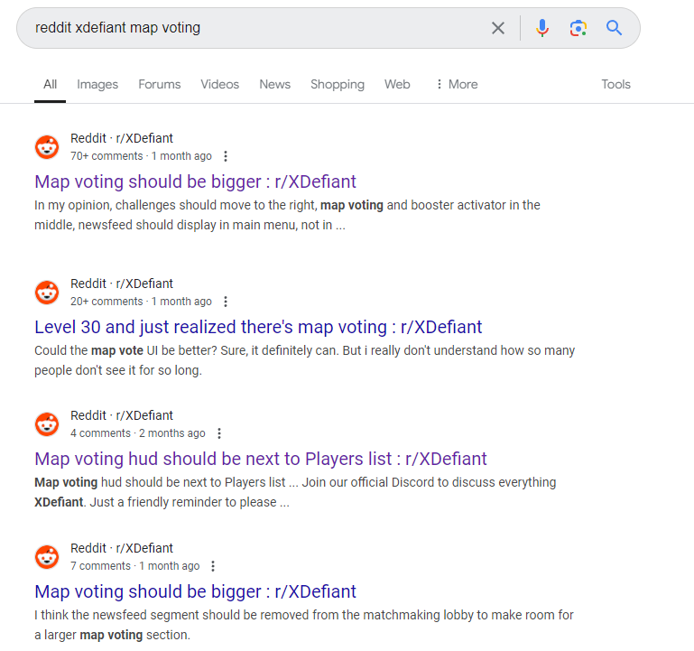This screenshot has height=651, width=694.
Task: Go to the News tab
Action: point(275,84)
